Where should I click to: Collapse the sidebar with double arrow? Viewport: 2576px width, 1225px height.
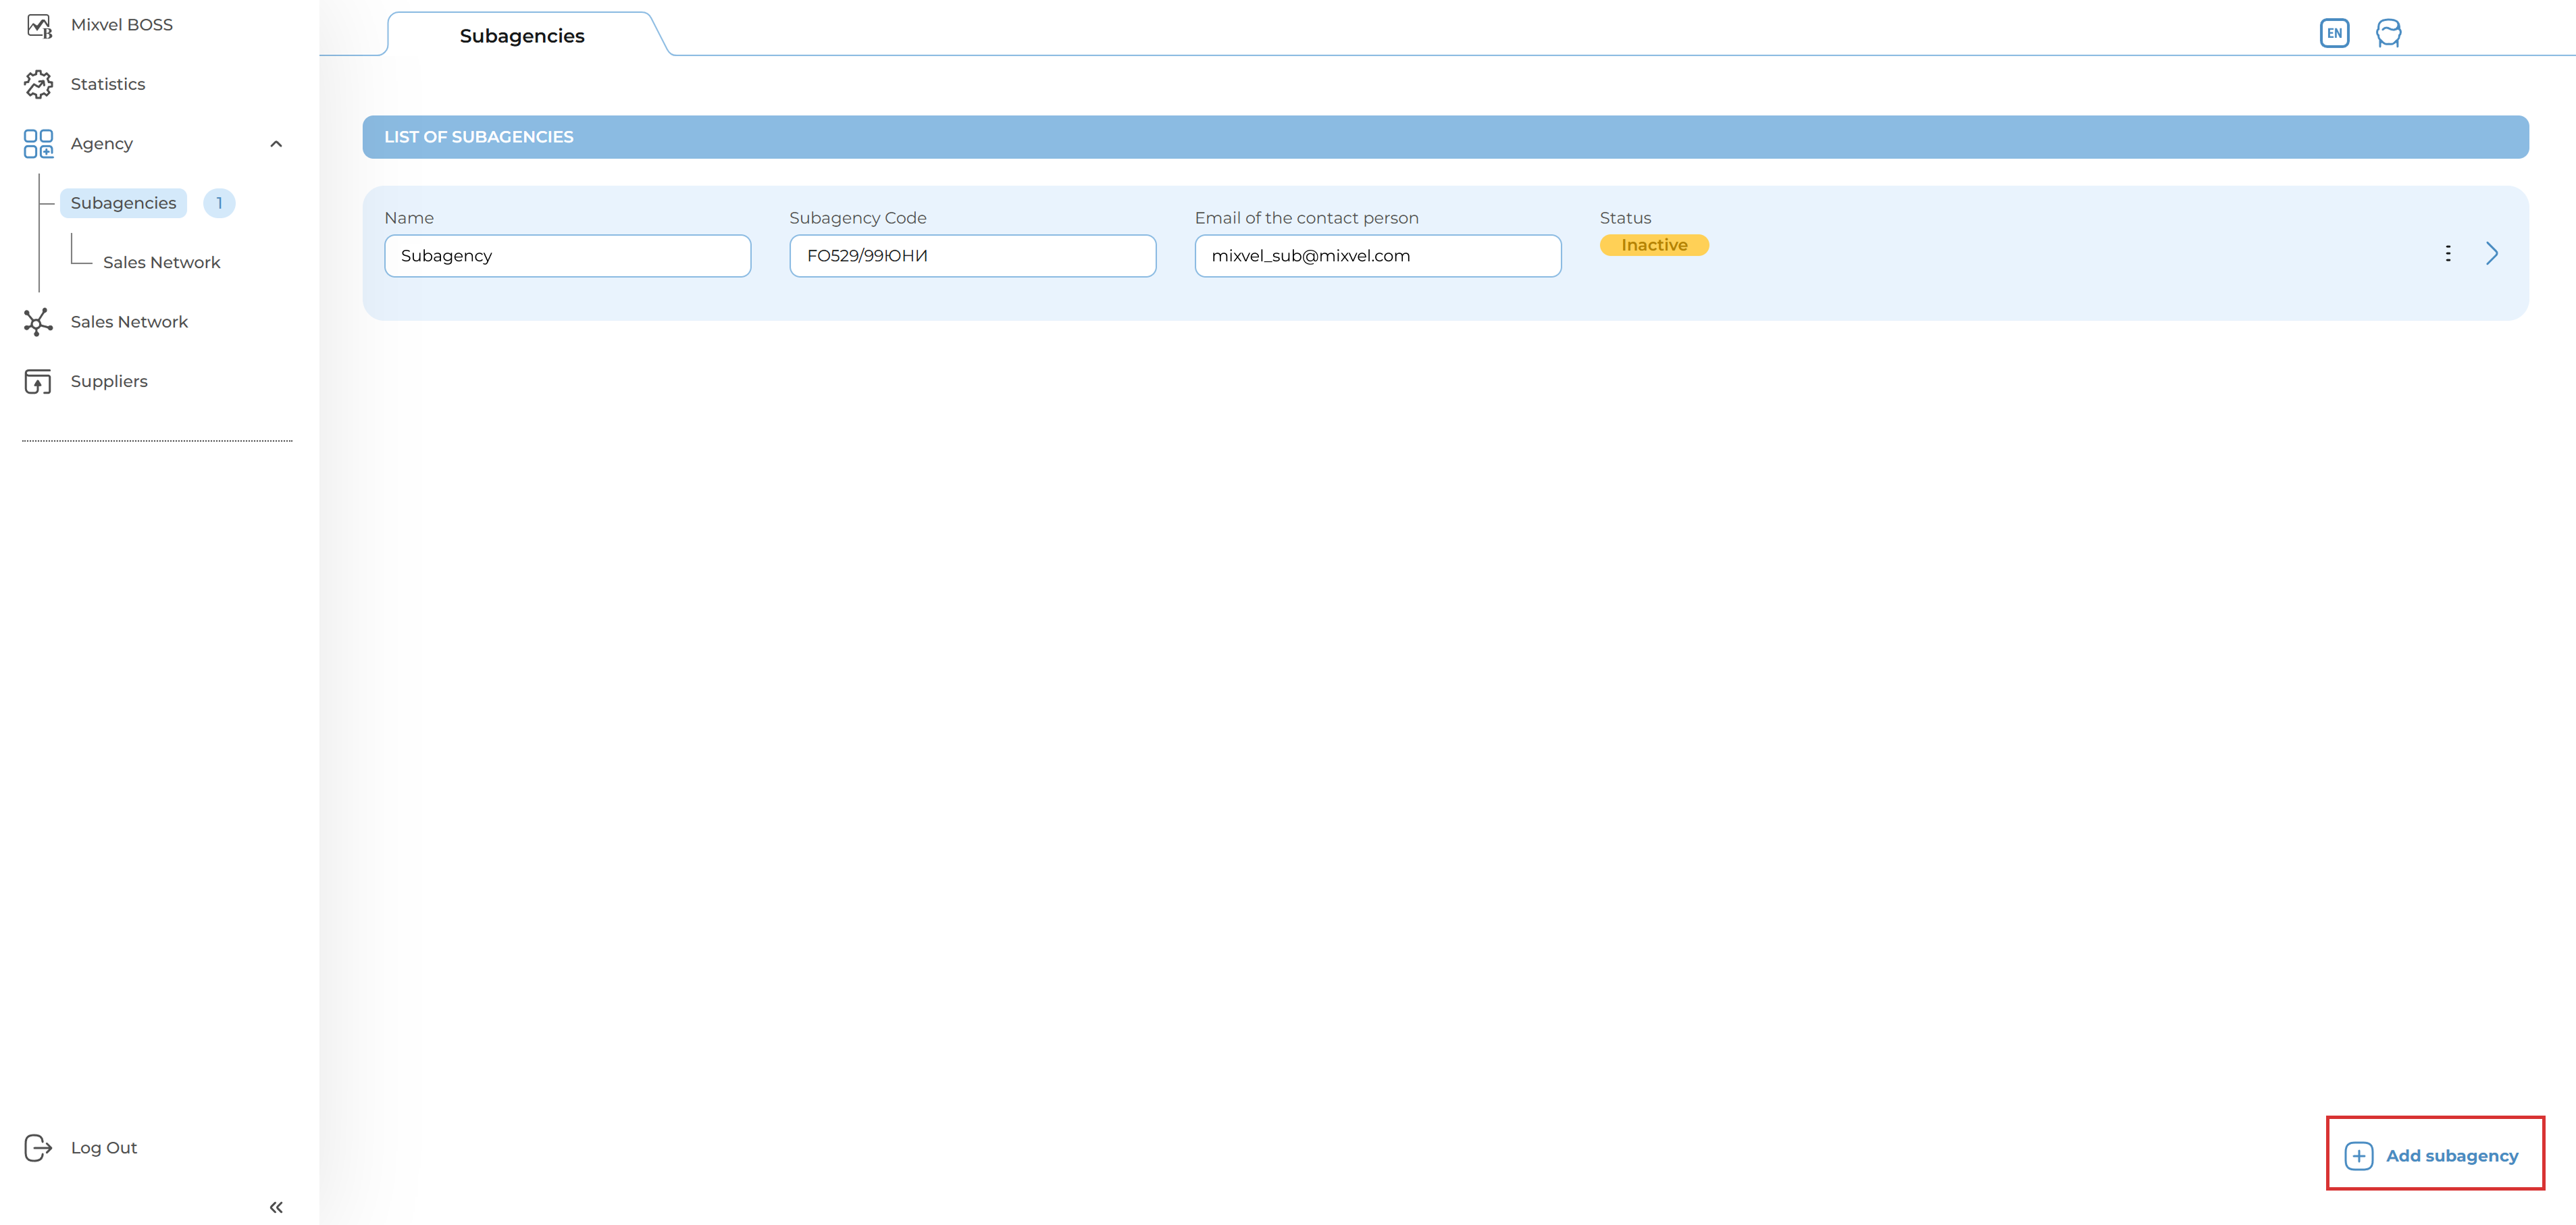[276, 1207]
